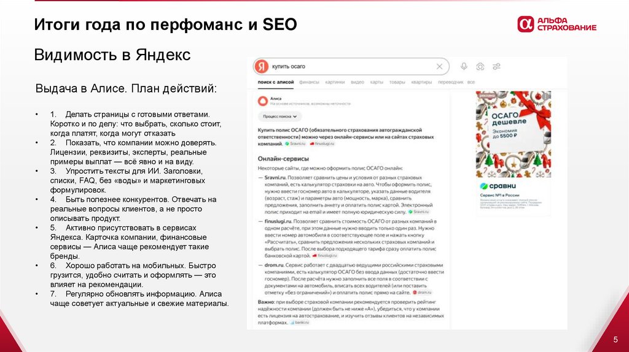Click bullet «Упростить тексты для ИИ»
The height and width of the screenshot is (352, 629).
click(114, 171)
